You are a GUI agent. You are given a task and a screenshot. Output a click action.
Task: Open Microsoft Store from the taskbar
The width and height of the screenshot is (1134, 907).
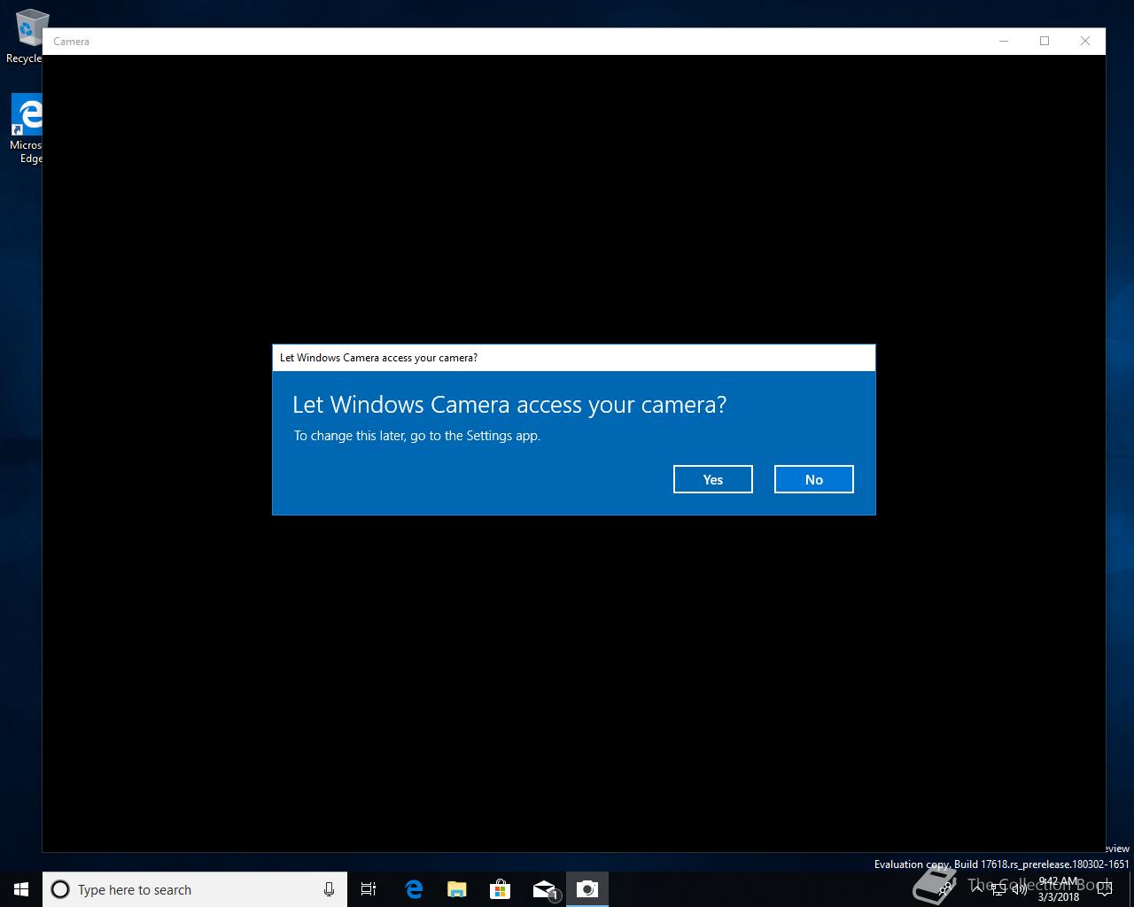[x=501, y=889]
